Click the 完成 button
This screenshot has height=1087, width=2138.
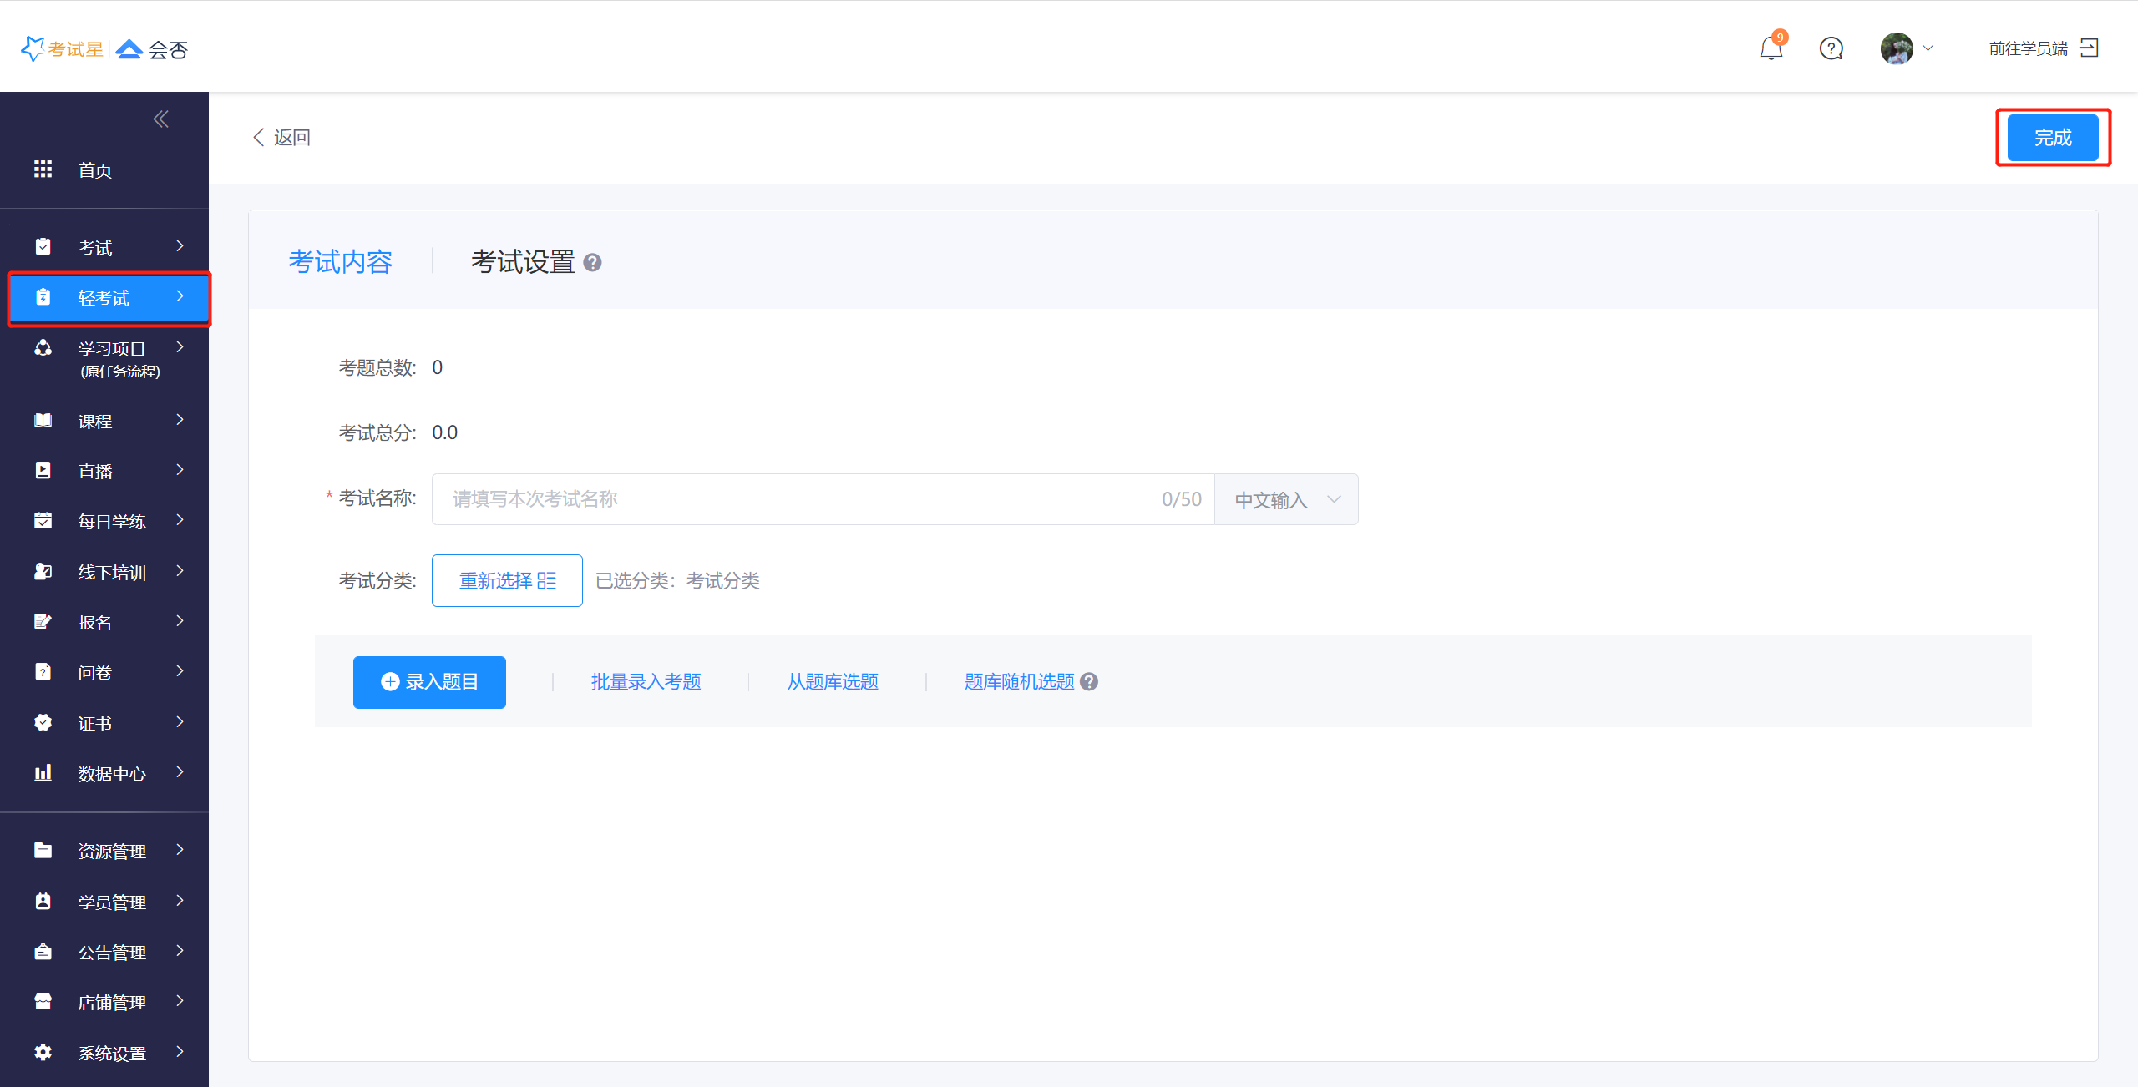point(2052,138)
